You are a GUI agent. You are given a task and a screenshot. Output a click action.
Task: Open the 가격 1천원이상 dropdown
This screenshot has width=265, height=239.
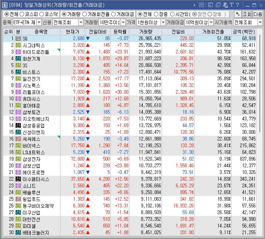tap(163, 22)
